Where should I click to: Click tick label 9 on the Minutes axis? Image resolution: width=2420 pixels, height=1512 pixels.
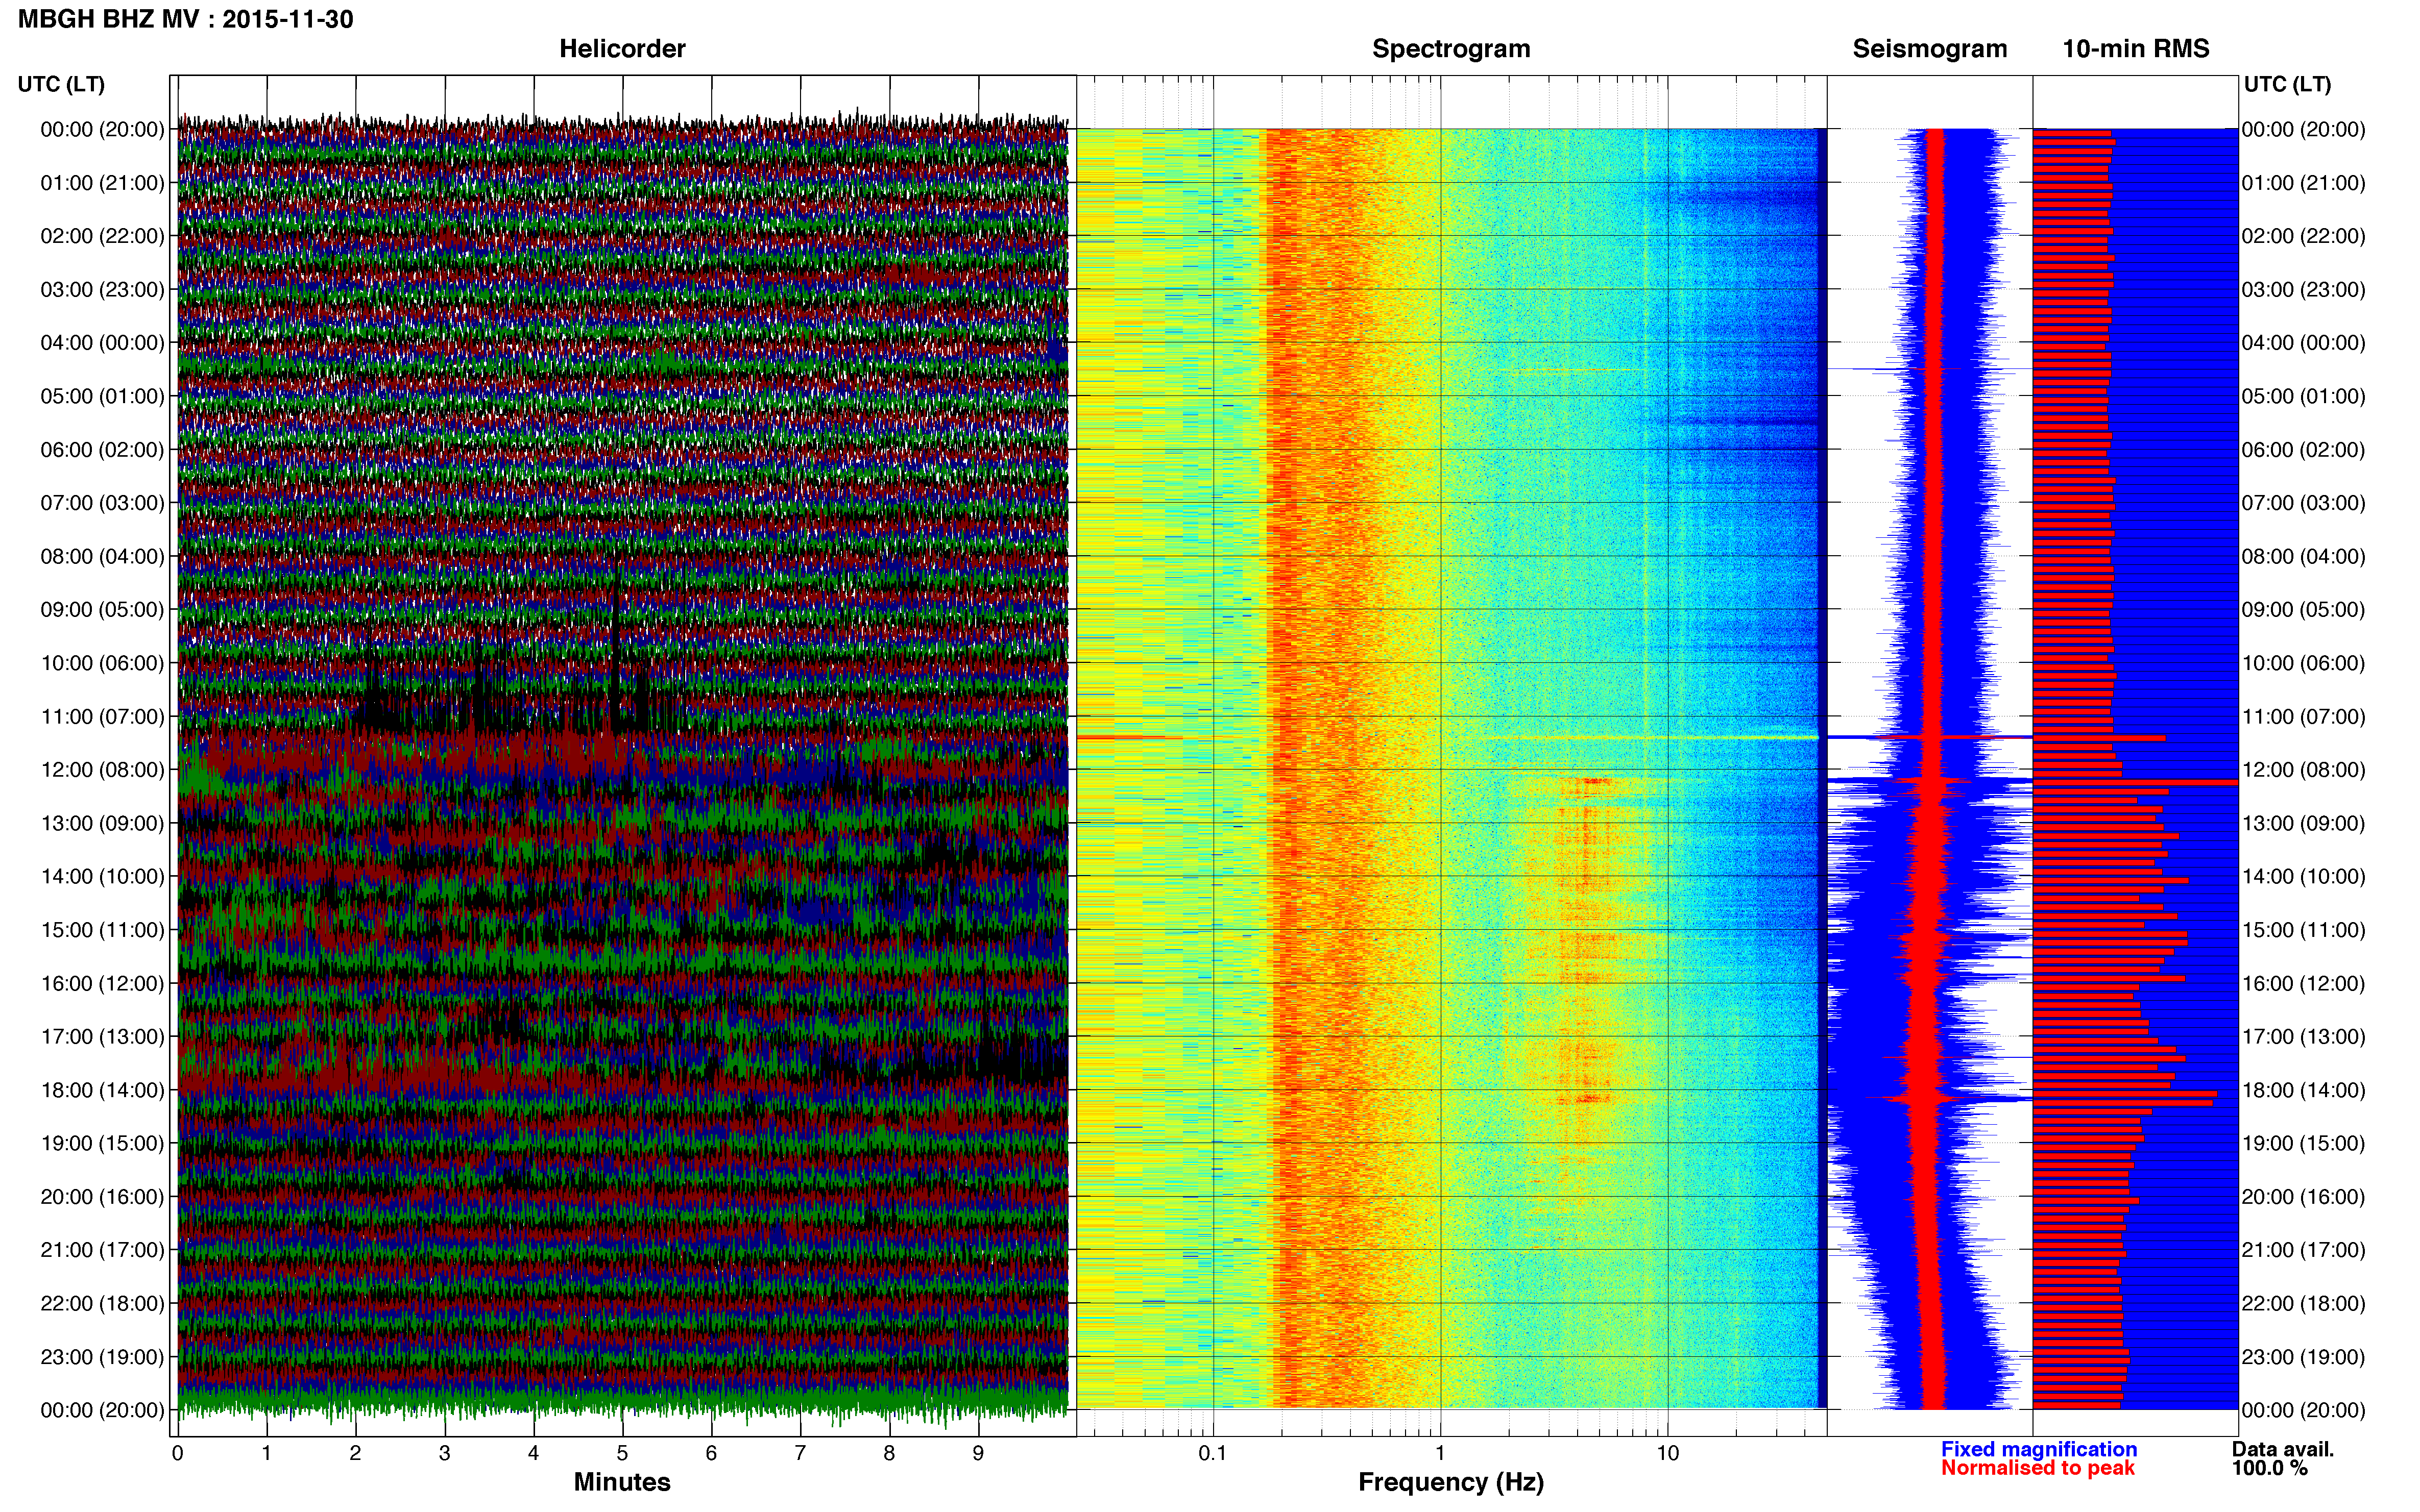click(978, 1454)
